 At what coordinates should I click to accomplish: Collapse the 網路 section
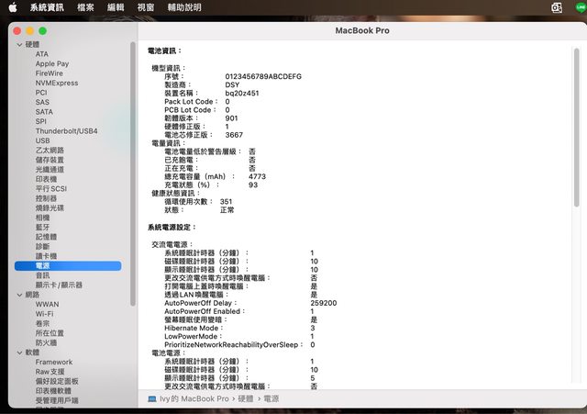[19, 295]
